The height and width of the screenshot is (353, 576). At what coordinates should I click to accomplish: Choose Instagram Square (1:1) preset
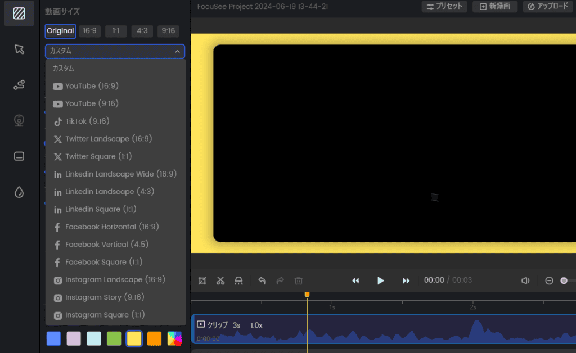click(x=116, y=315)
